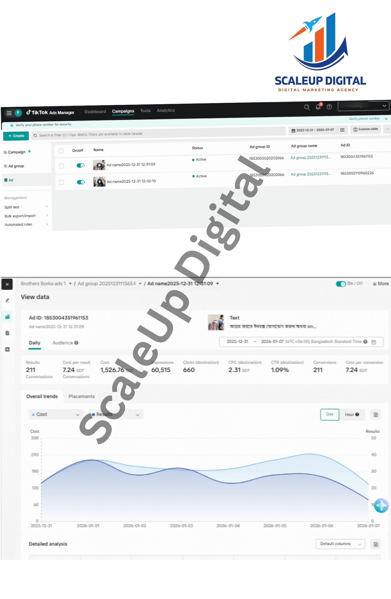Switch to the Placements tab
This screenshot has width=391, height=599.
tap(82, 396)
